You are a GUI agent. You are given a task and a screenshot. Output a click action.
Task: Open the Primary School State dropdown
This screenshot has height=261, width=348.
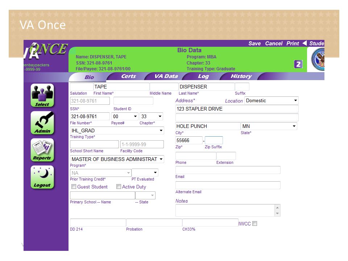(145, 195)
